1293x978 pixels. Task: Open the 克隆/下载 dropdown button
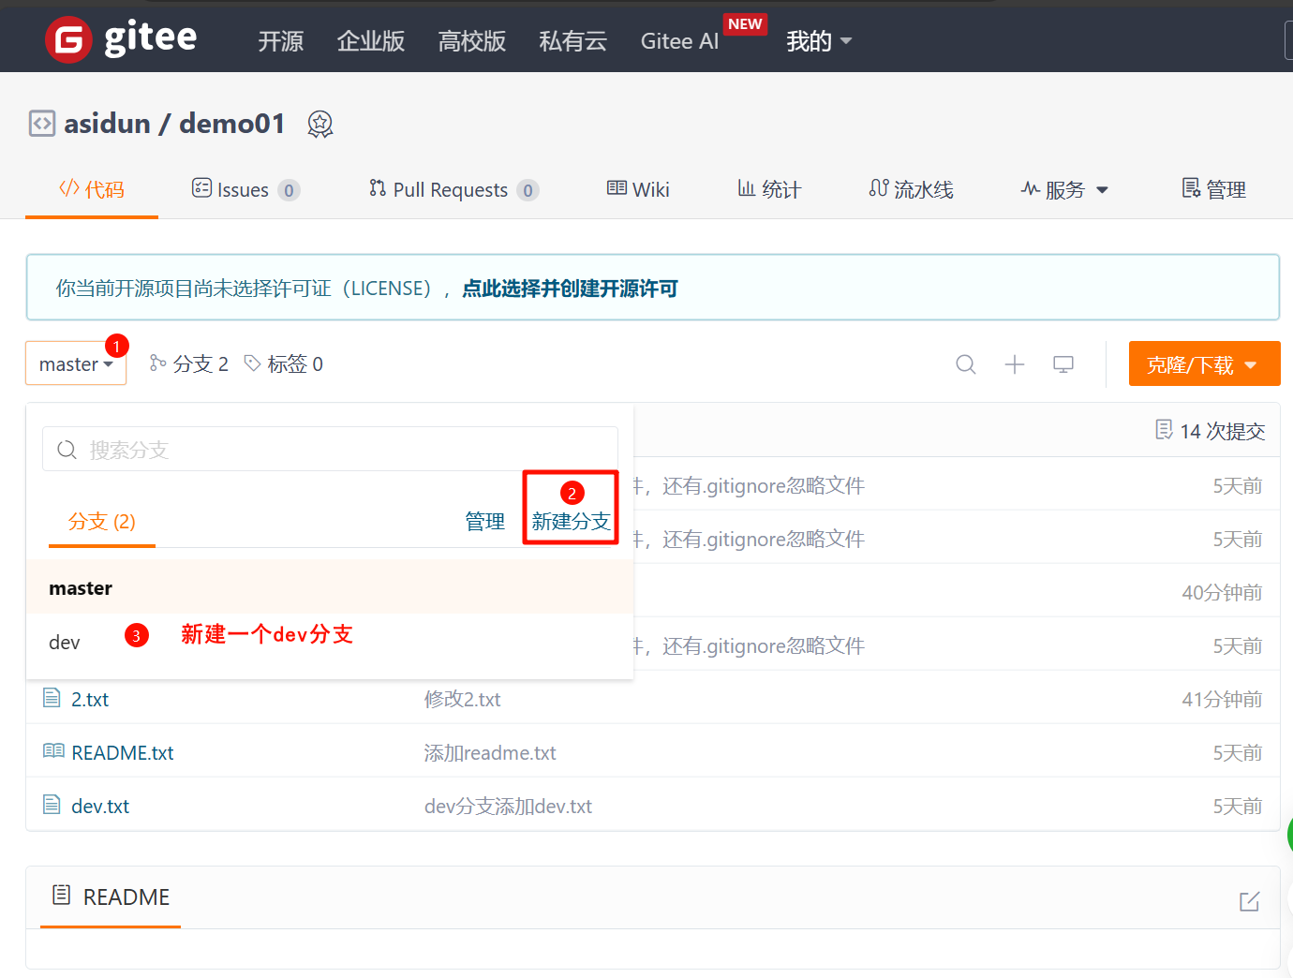click(1204, 364)
